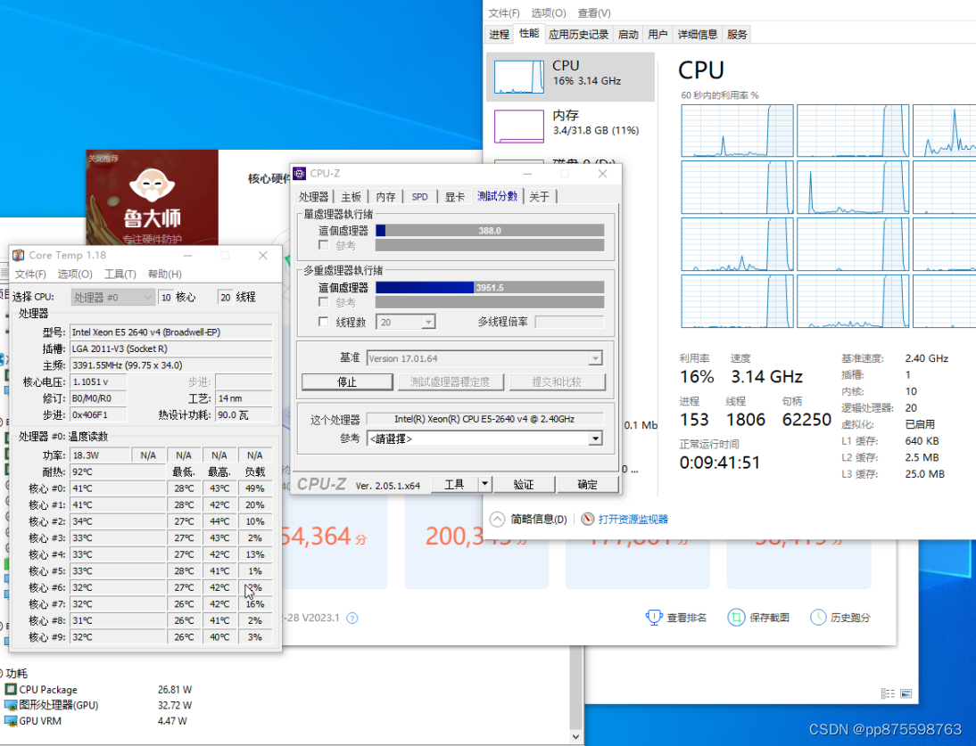Click the help question mark icon beside V2023.1
Viewport: 976px width, 746px height.
coord(352,618)
